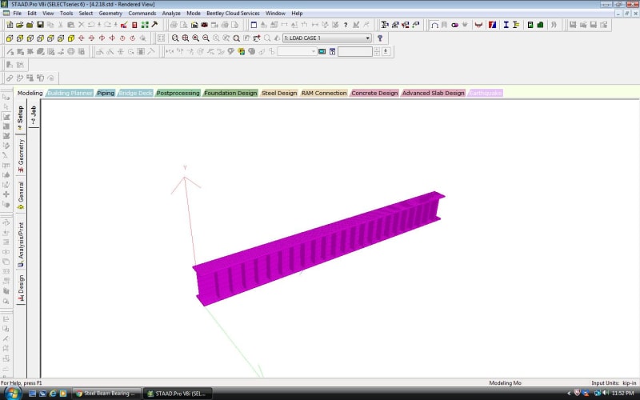Select the Geometry vertical page tab
The width and height of the screenshot is (640, 400).
click(21, 155)
